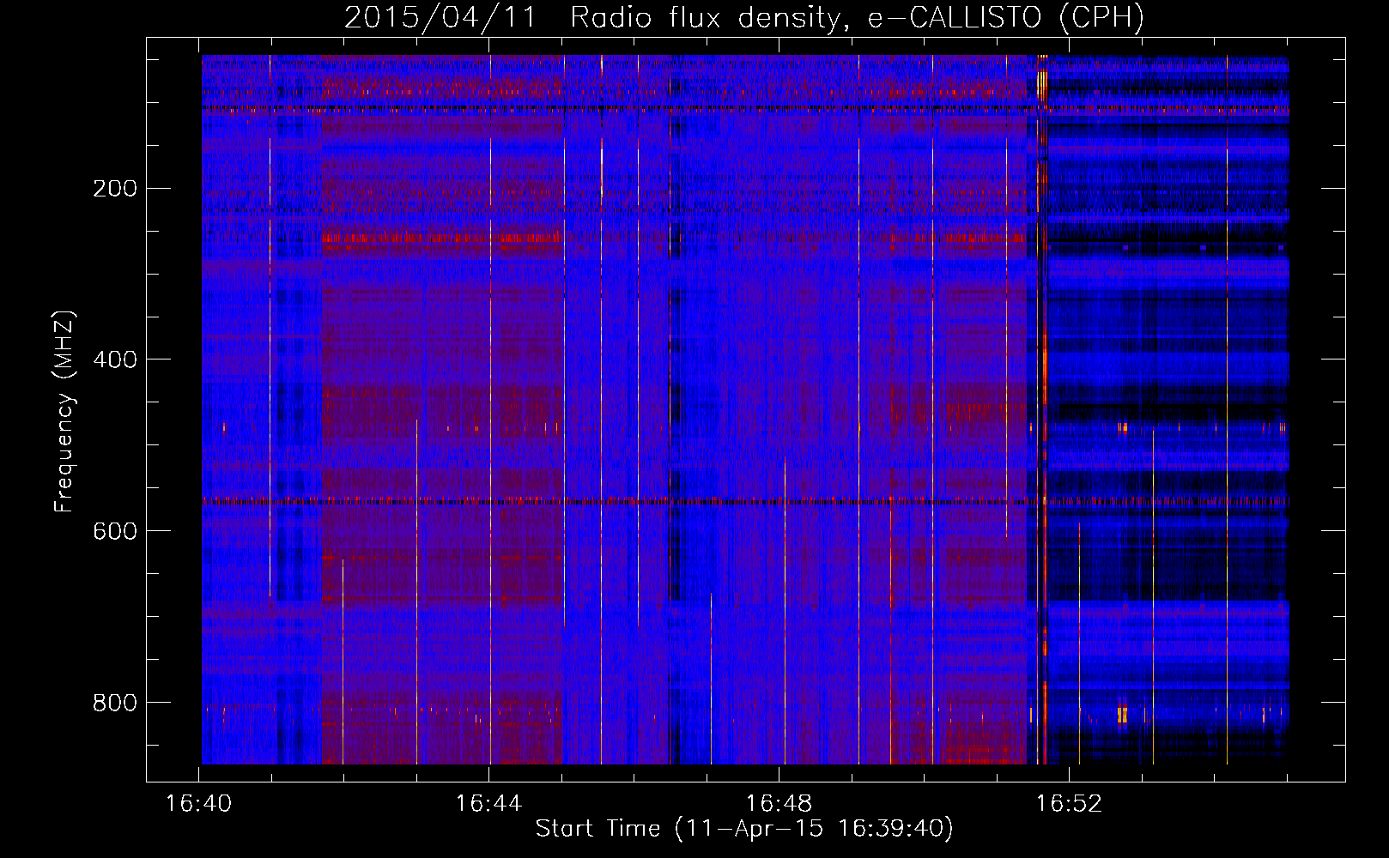Click the 800 frequency tick label
The image size is (1389, 858).
[115, 703]
